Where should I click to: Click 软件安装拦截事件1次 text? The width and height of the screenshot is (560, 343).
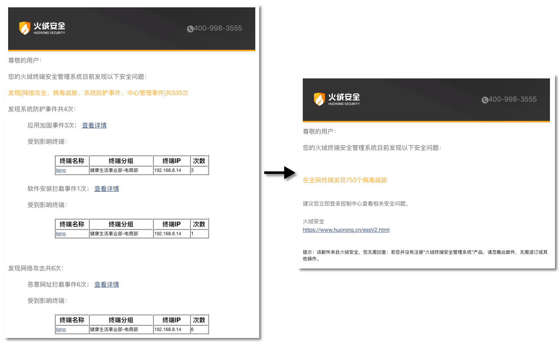pyautogui.click(x=58, y=188)
